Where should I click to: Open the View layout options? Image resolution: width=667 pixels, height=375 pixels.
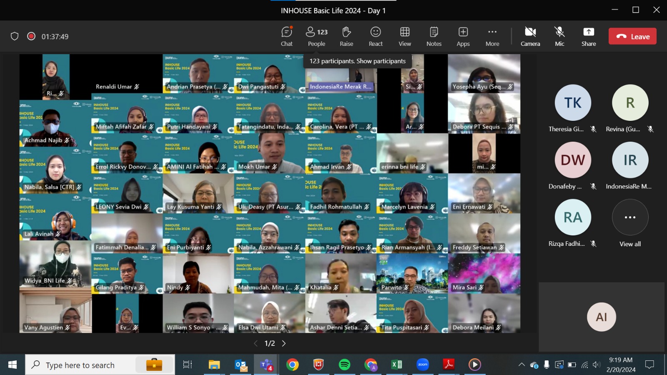(405, 37)
